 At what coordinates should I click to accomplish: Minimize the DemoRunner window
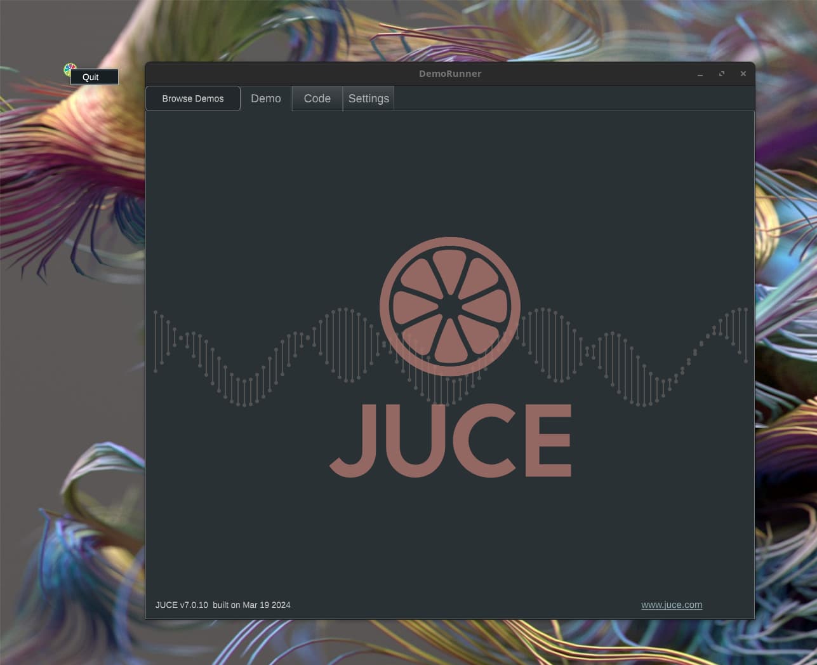click(700, 74)
